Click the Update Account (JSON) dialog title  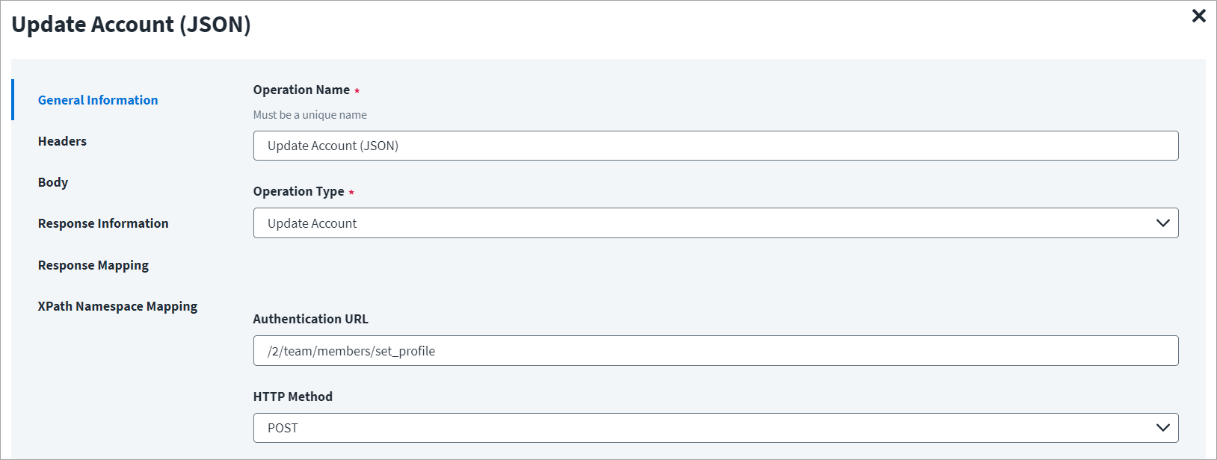pos(131,24)
